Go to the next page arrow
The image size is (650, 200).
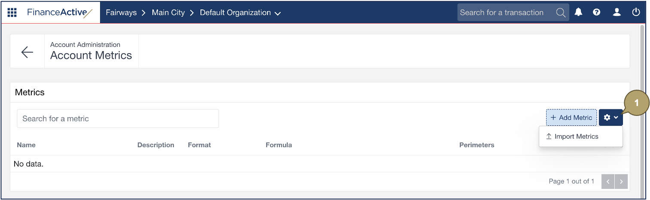[621, 182]
